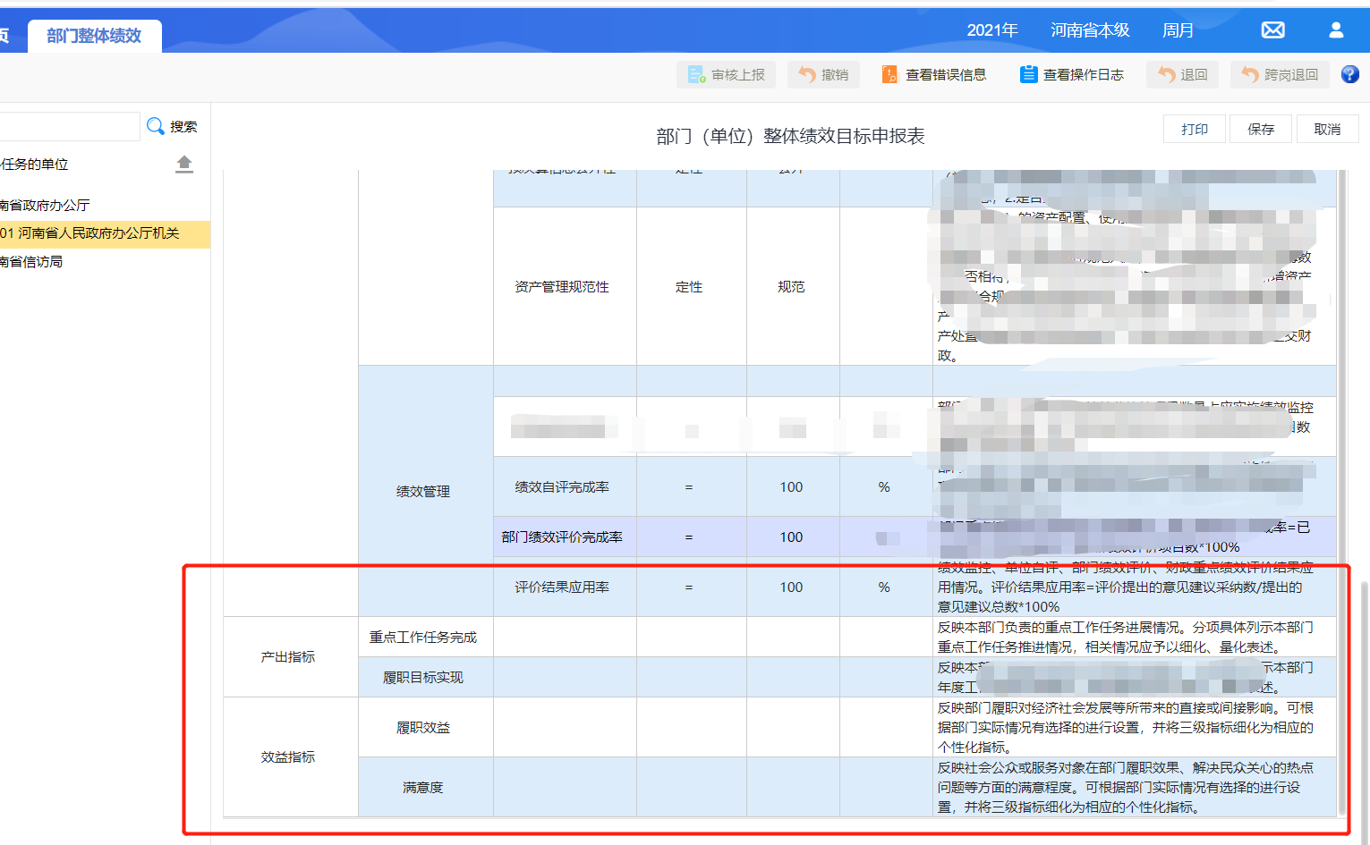Click the user profile icon
This screenshot has width=1370, height=845.
[1336, 30]
